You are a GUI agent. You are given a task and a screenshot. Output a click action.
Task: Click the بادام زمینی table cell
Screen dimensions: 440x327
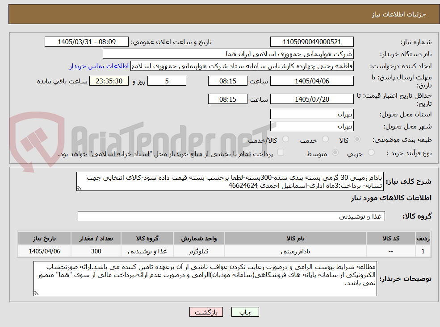click(295, 251)
